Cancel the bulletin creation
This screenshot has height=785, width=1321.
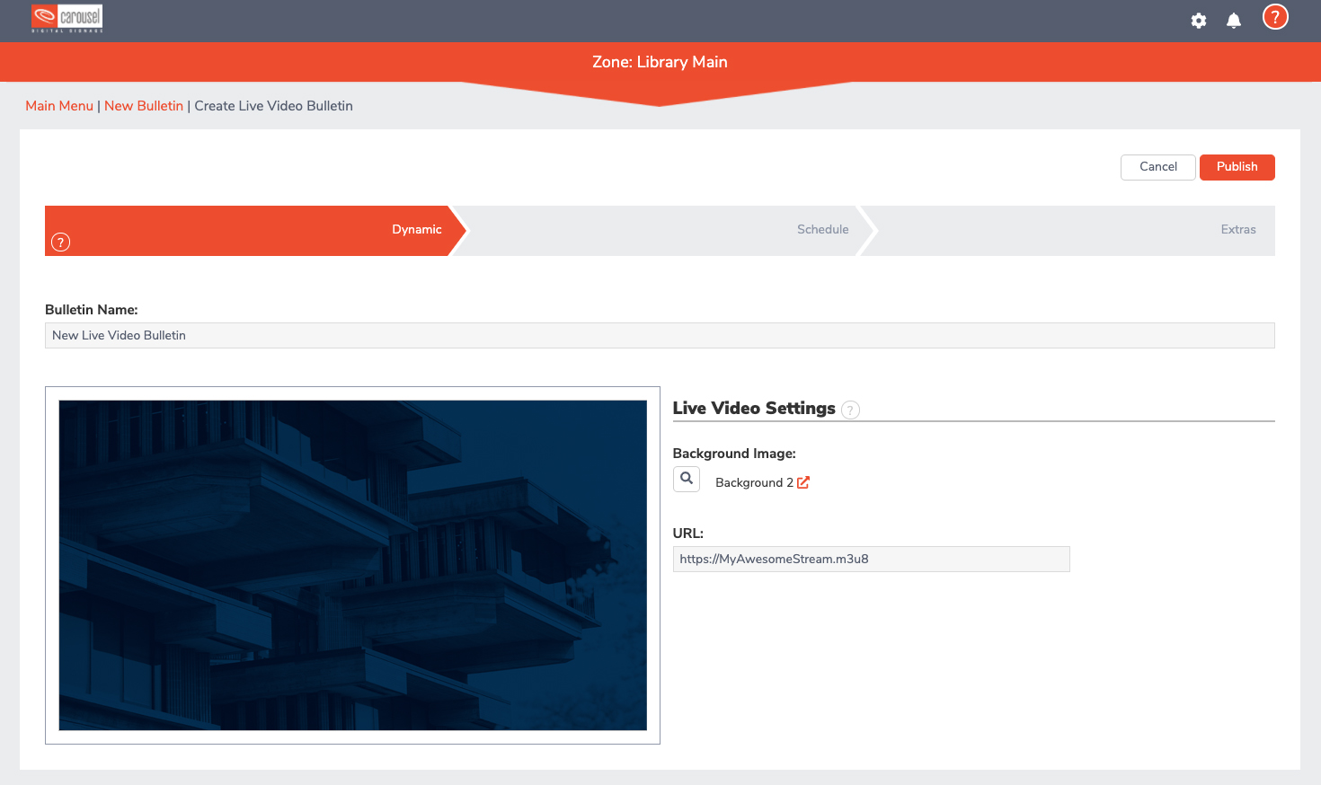pos(1157,167)
